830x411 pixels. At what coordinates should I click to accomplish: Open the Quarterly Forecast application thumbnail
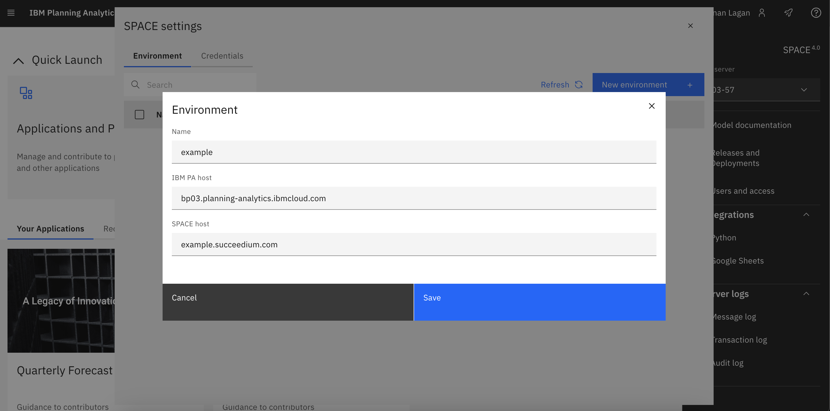click(61, 300)
